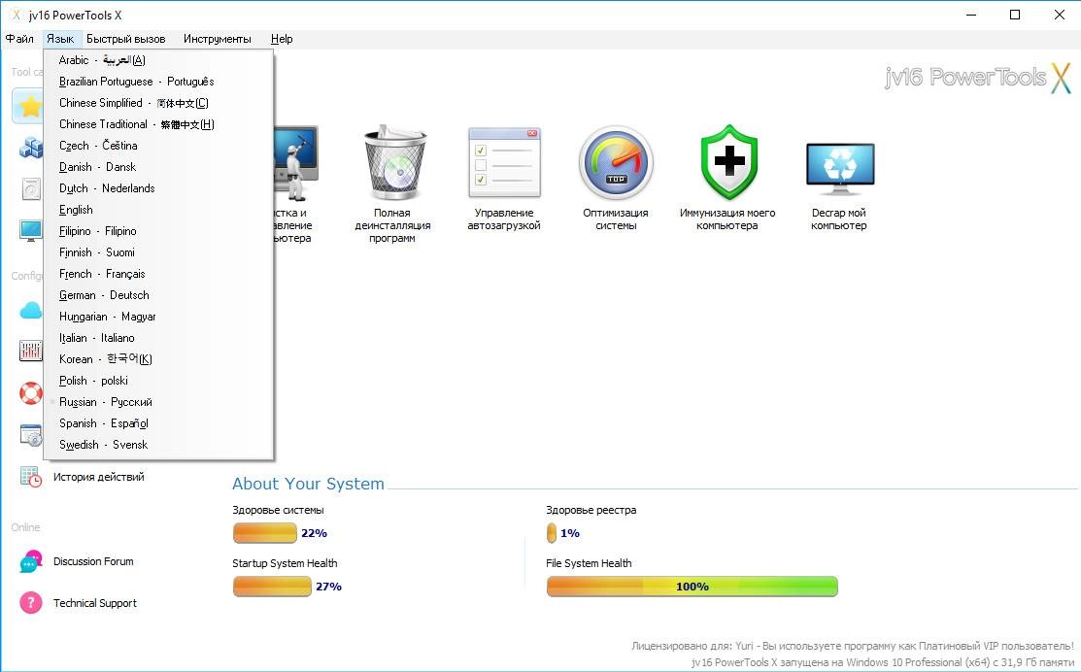The image size is (1081, 672).
Task: Pick Filipino language entry
Action: point(158,231)
